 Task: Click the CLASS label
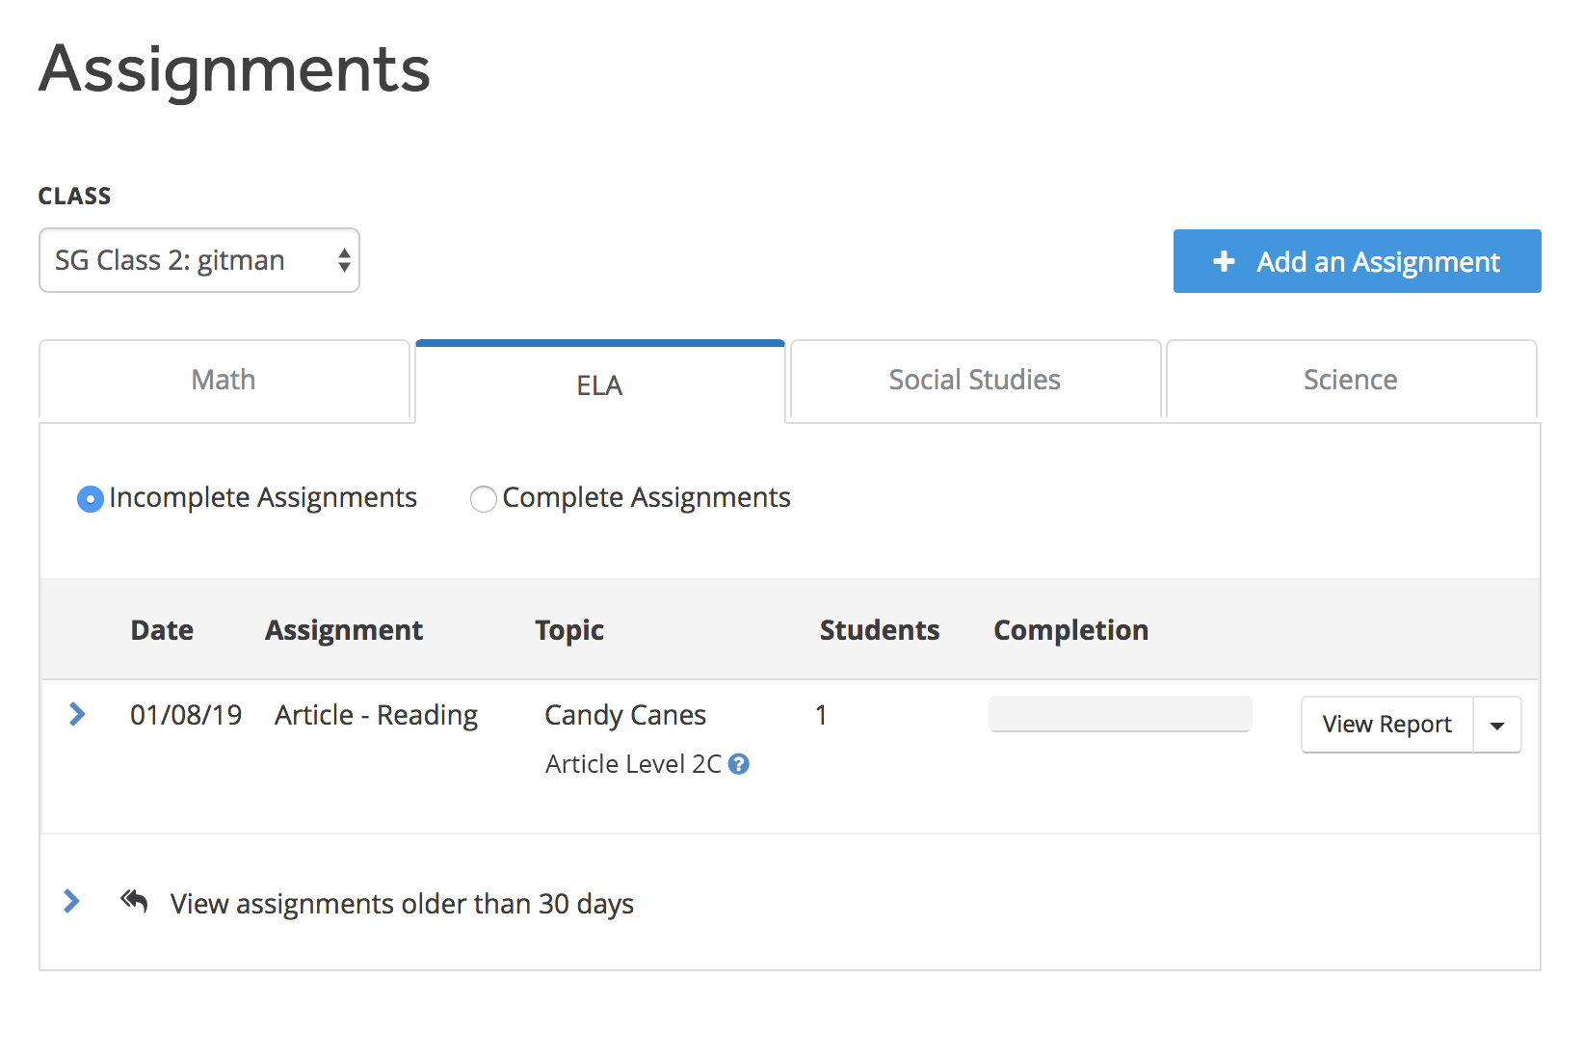point(74,196)
